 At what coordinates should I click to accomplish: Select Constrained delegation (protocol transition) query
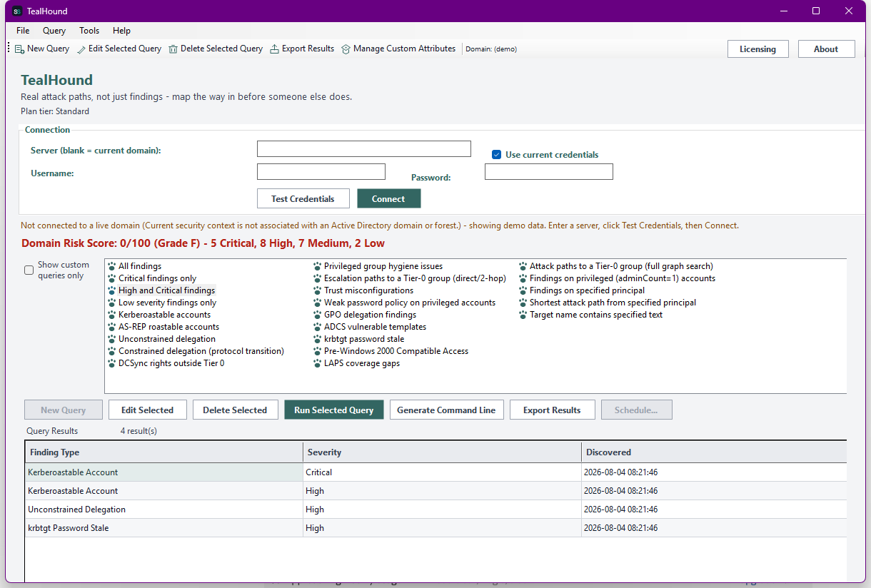(201, 351)
